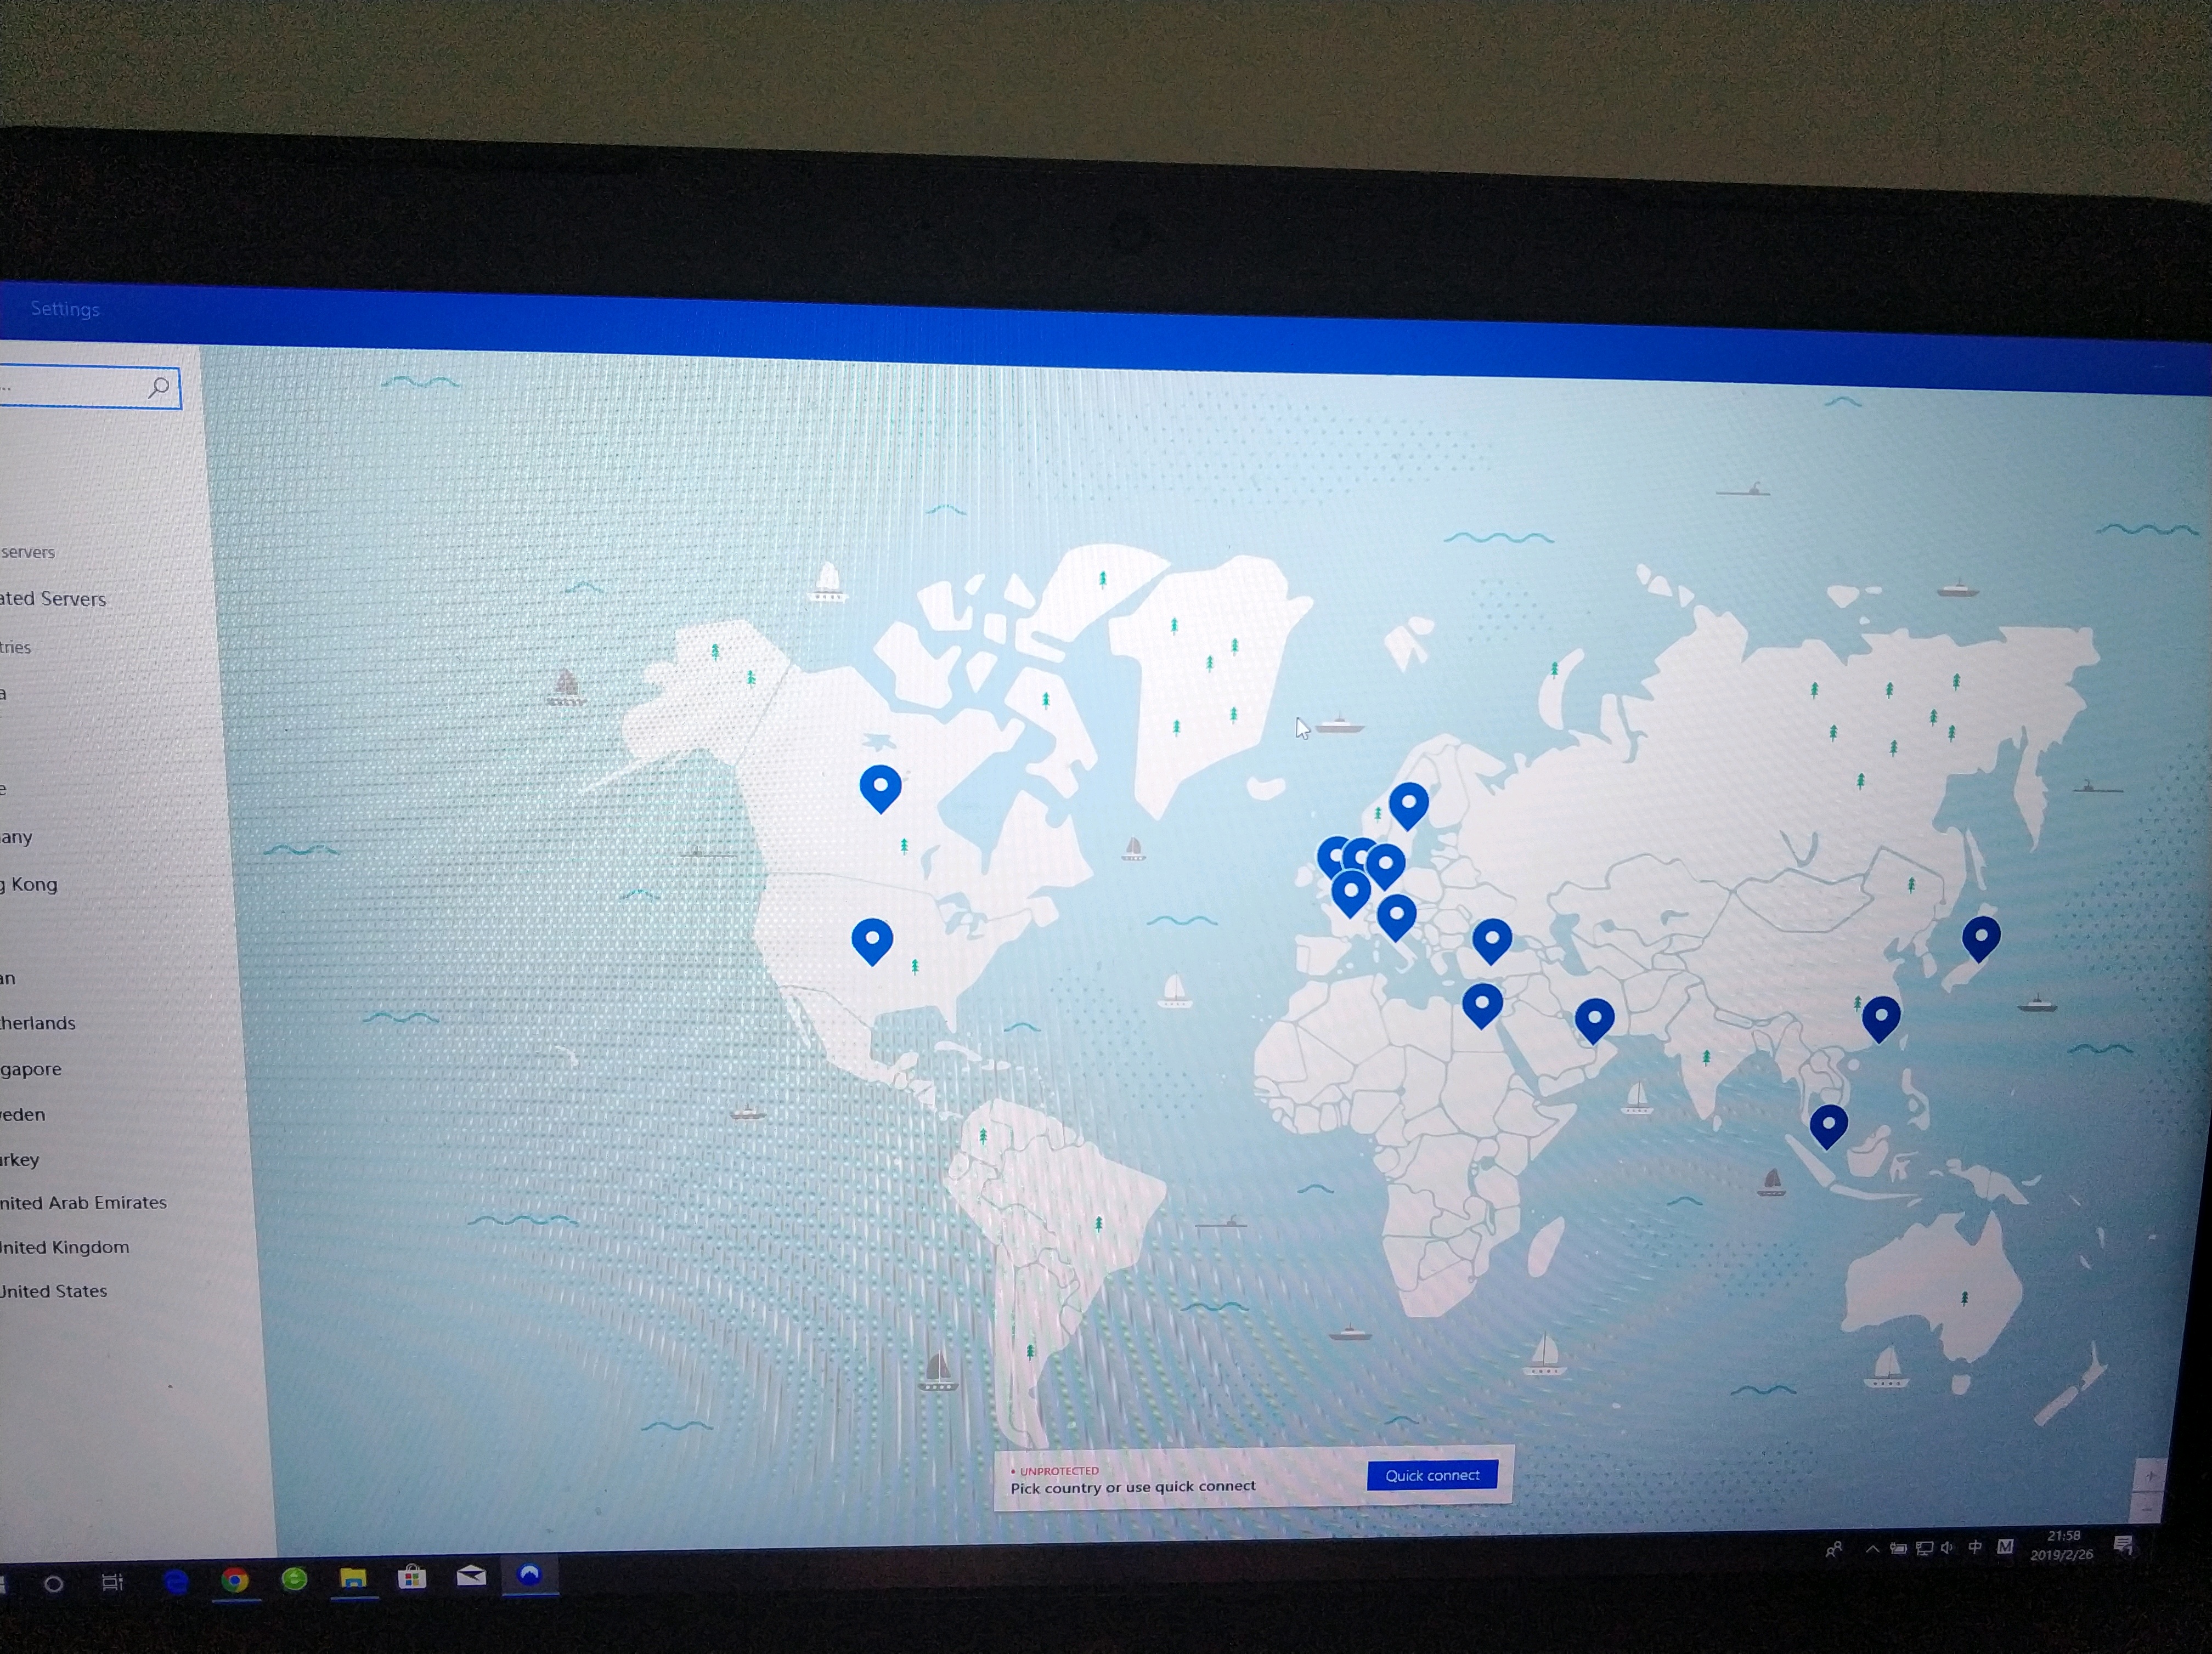
Task: Open the Settings tab
Action: pyautogui.click(x=65, y=309)
